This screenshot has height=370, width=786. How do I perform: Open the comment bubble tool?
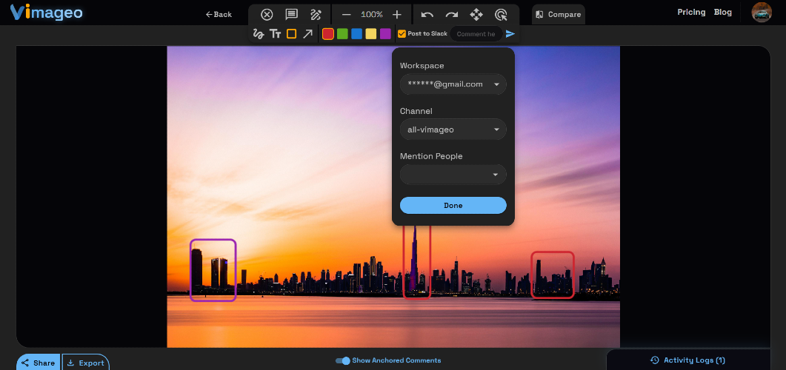(x=291, y=15)
